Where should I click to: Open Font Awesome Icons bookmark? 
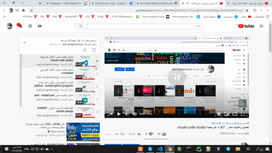(156, 17)
